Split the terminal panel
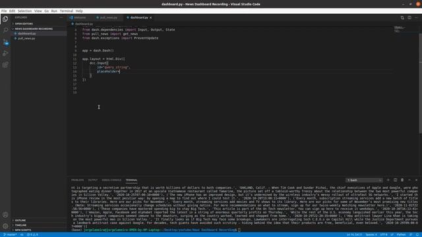Image resolution: width=422 pixels, height=237 pixels. pos(395,180)
